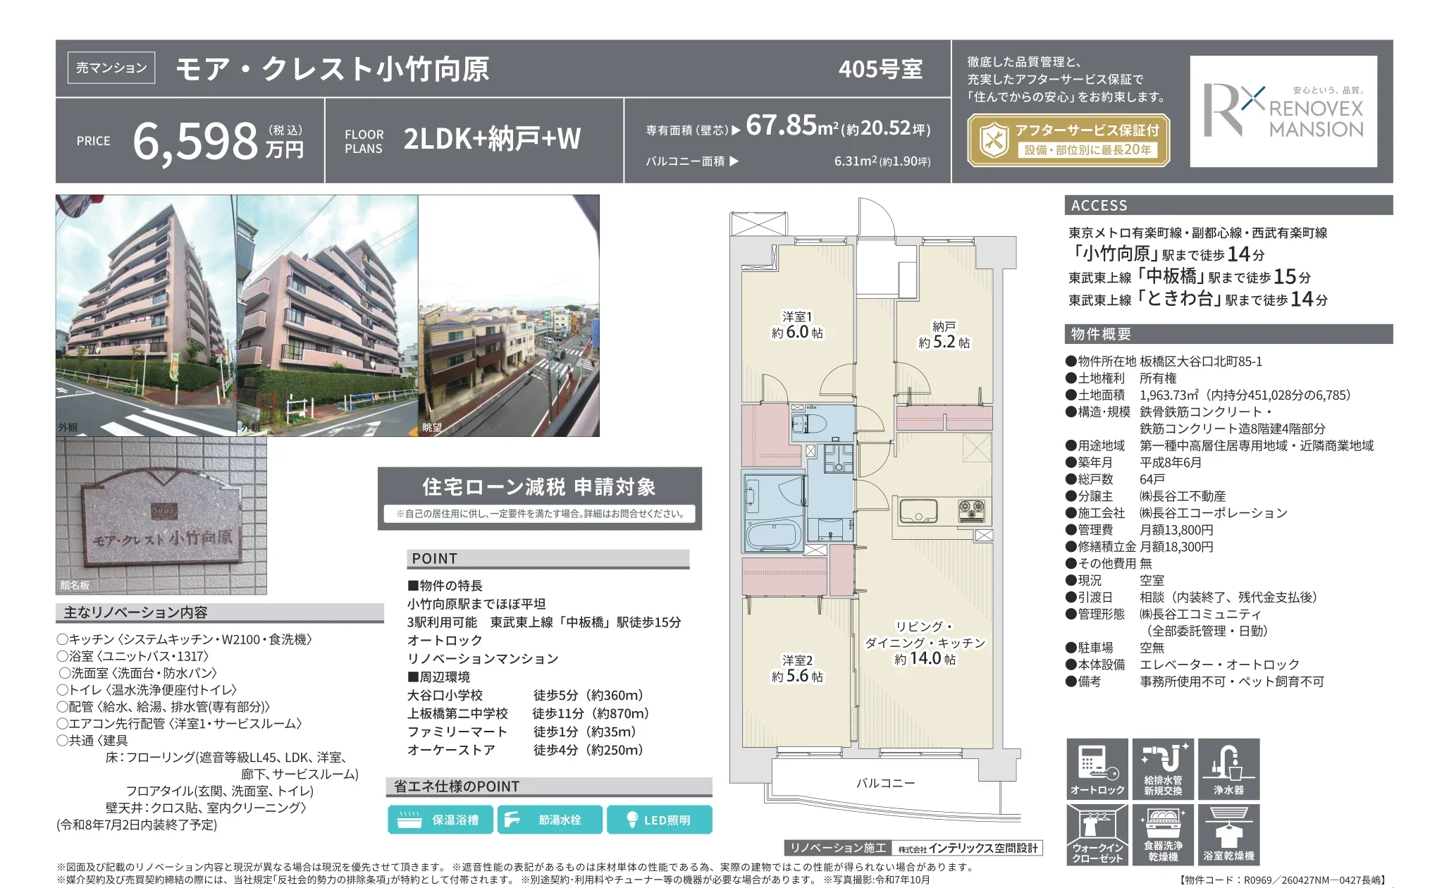Click the 浴室乾燥機 bathroom dryer icon
Image resolution: width=1449 pixels, height=888 pixels.
1228,835
